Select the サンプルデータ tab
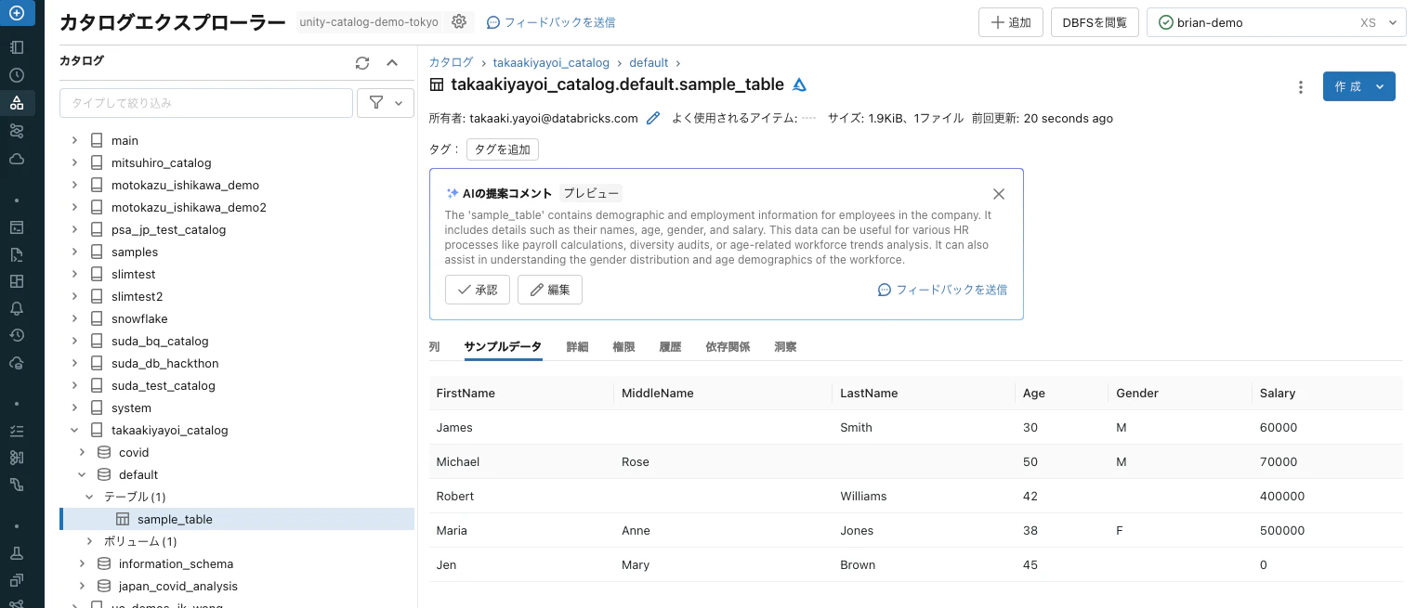 (x=503, y=347)
